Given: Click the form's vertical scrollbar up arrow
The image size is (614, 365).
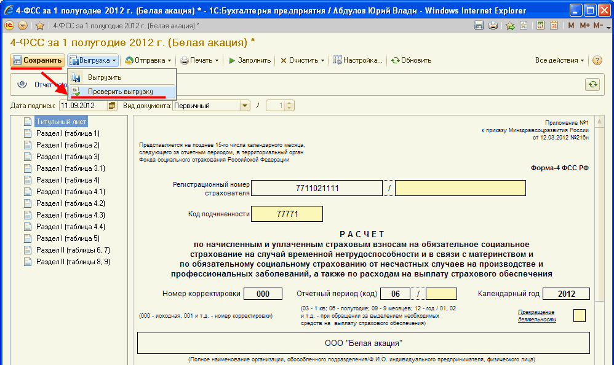Looking at the screenshot, I should [599, 122].
